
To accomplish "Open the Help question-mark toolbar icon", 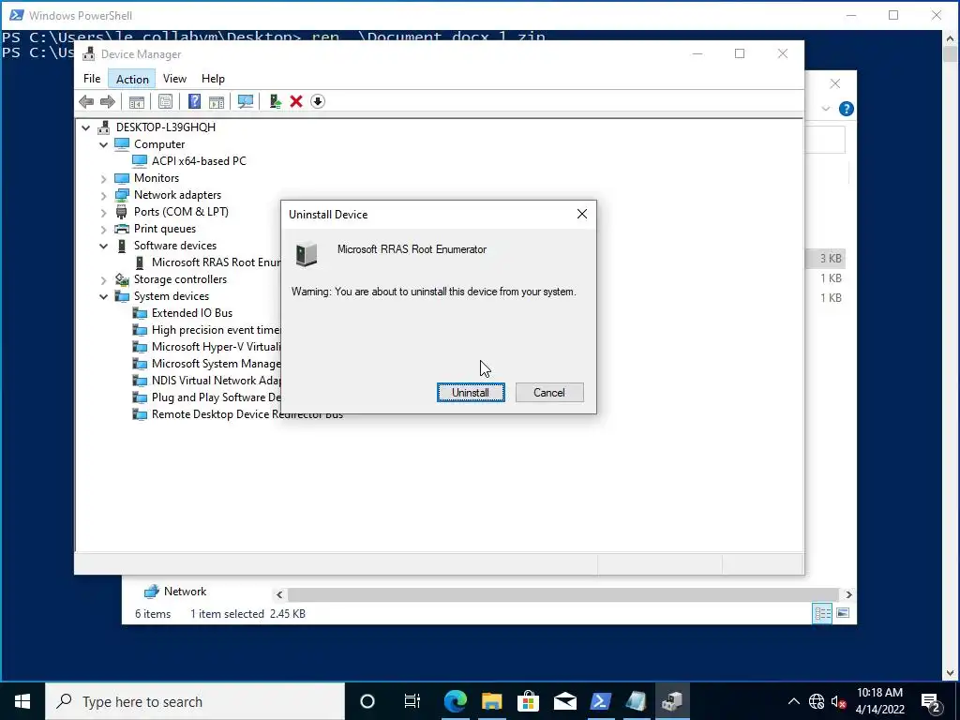I will tap(194, 101).
